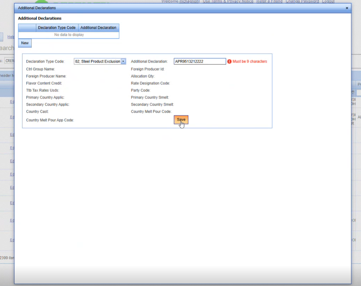Close the Additional Declarations dialog

347,8
